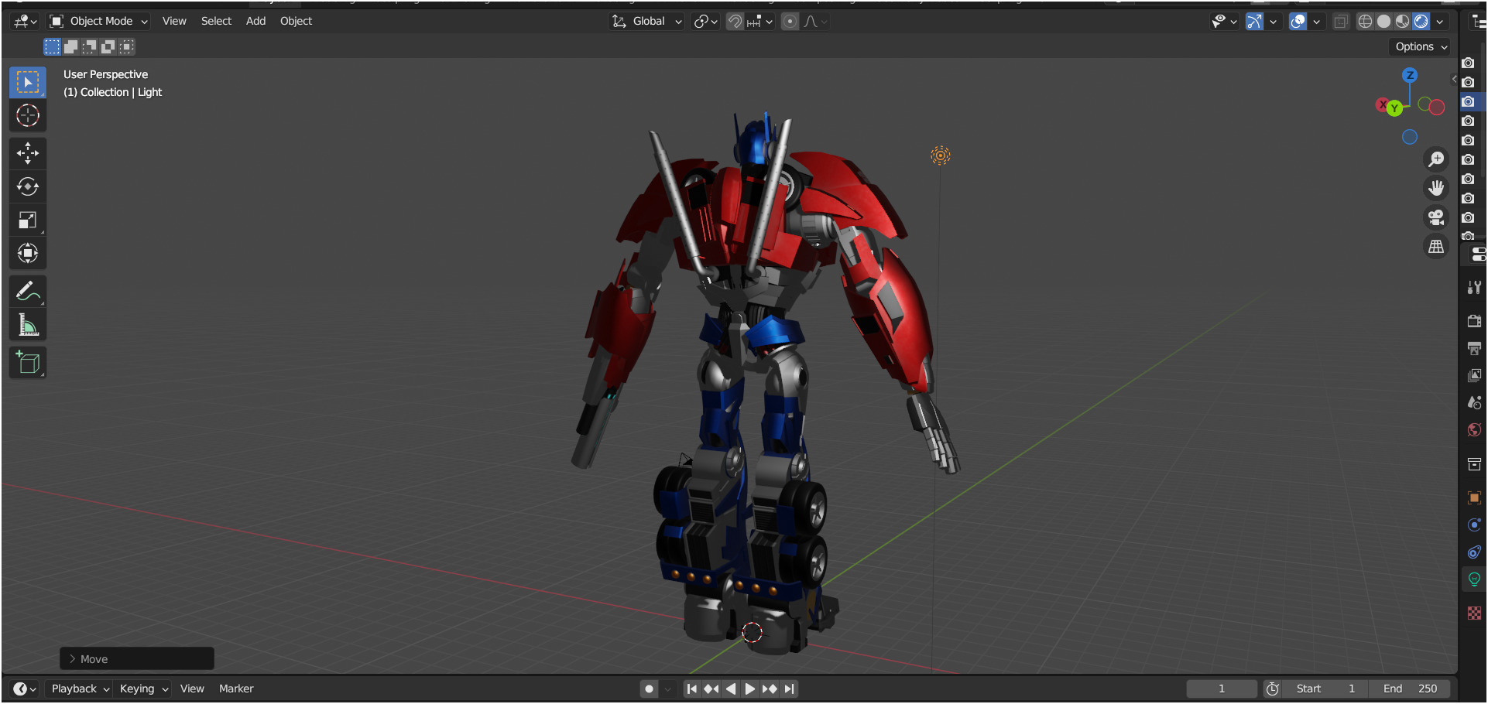Open the pivot point dropdown
The width and height of the screenshot is (1488, 704).
(x=706, y=22)
